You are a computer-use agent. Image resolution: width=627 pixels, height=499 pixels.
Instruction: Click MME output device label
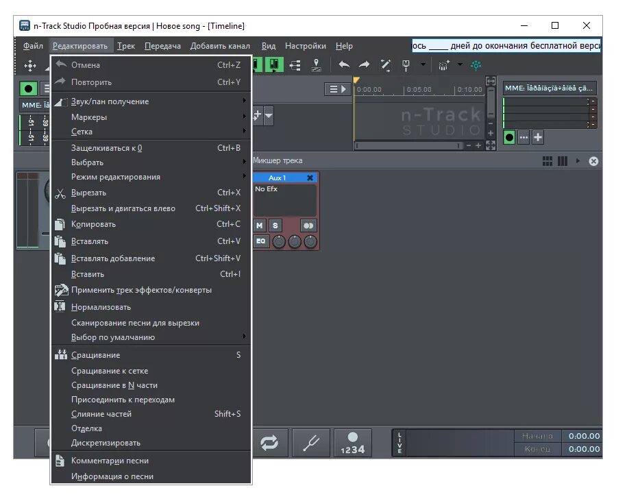click(550, 88)
